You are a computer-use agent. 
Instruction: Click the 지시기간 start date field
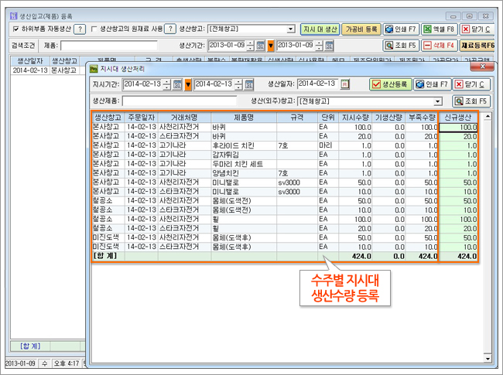coord(142,84)
